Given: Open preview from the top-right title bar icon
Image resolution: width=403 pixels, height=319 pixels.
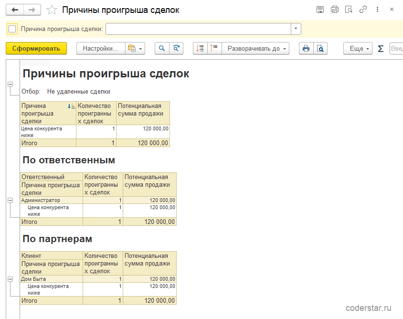Looking at the screenshot, I should (349, 10).
